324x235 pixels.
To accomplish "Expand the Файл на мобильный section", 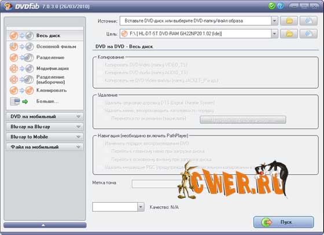I will coord(45,147).
